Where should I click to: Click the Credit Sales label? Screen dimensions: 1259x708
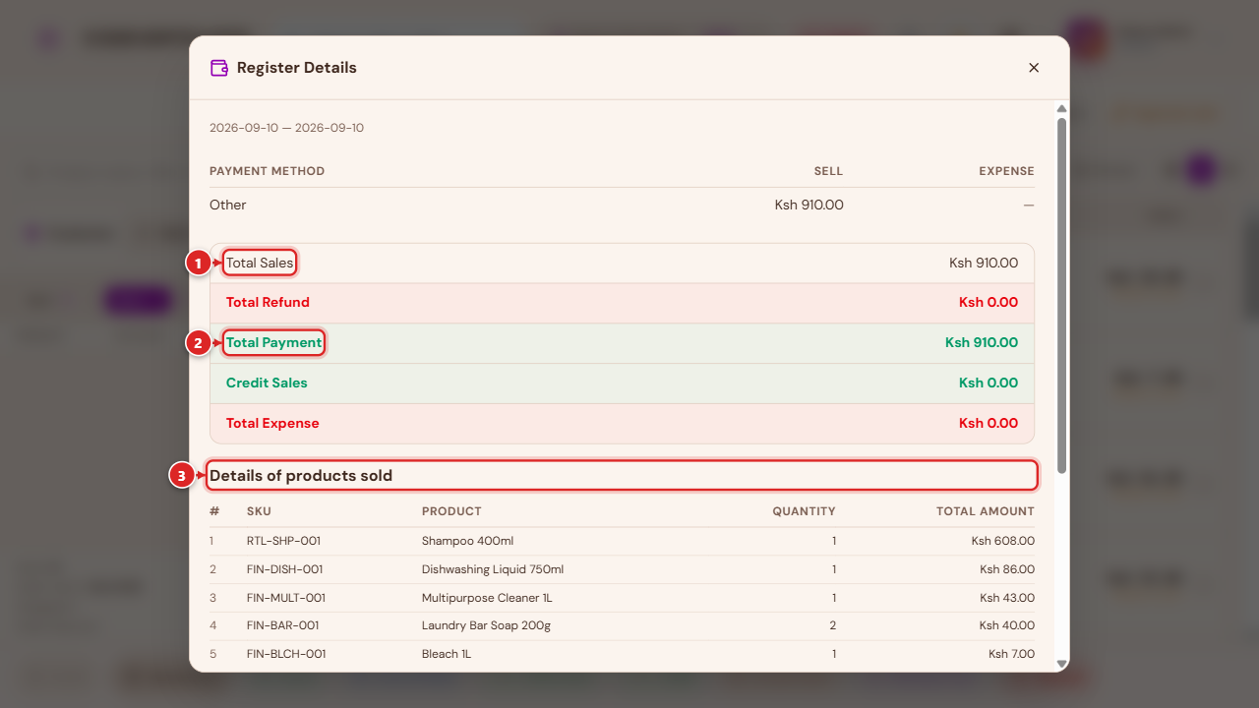pyautogui.click(x=267, y=383)
